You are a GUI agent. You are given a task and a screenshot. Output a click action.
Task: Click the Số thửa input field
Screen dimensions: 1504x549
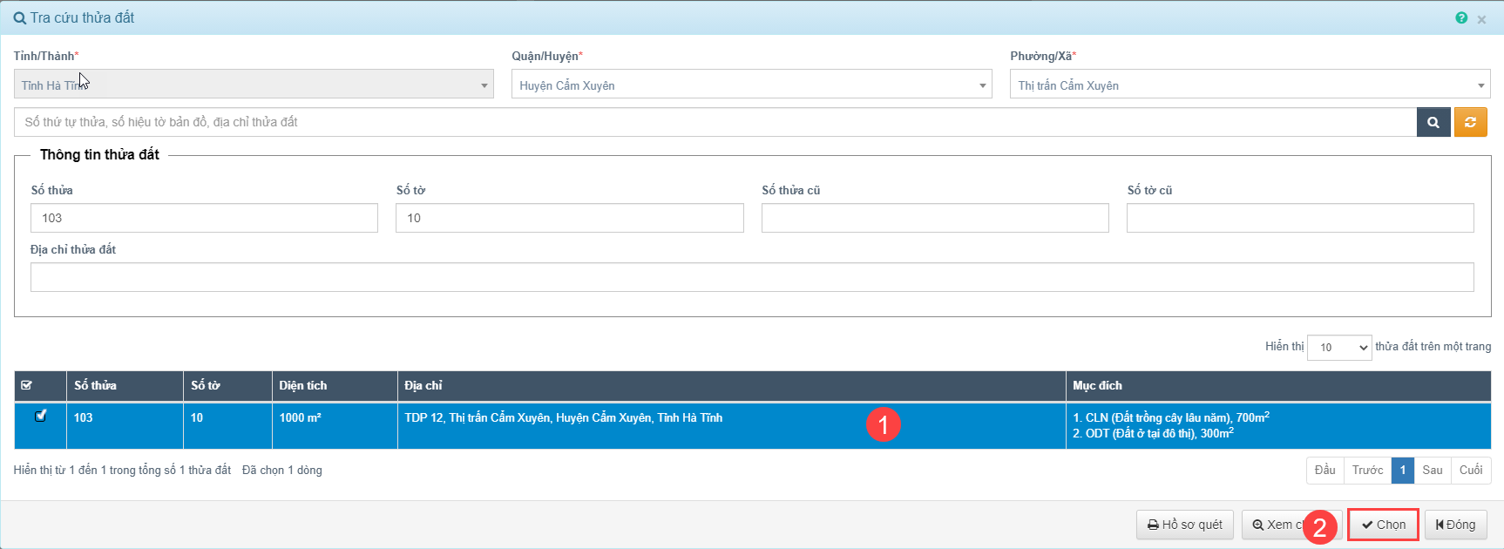point(204,218)
